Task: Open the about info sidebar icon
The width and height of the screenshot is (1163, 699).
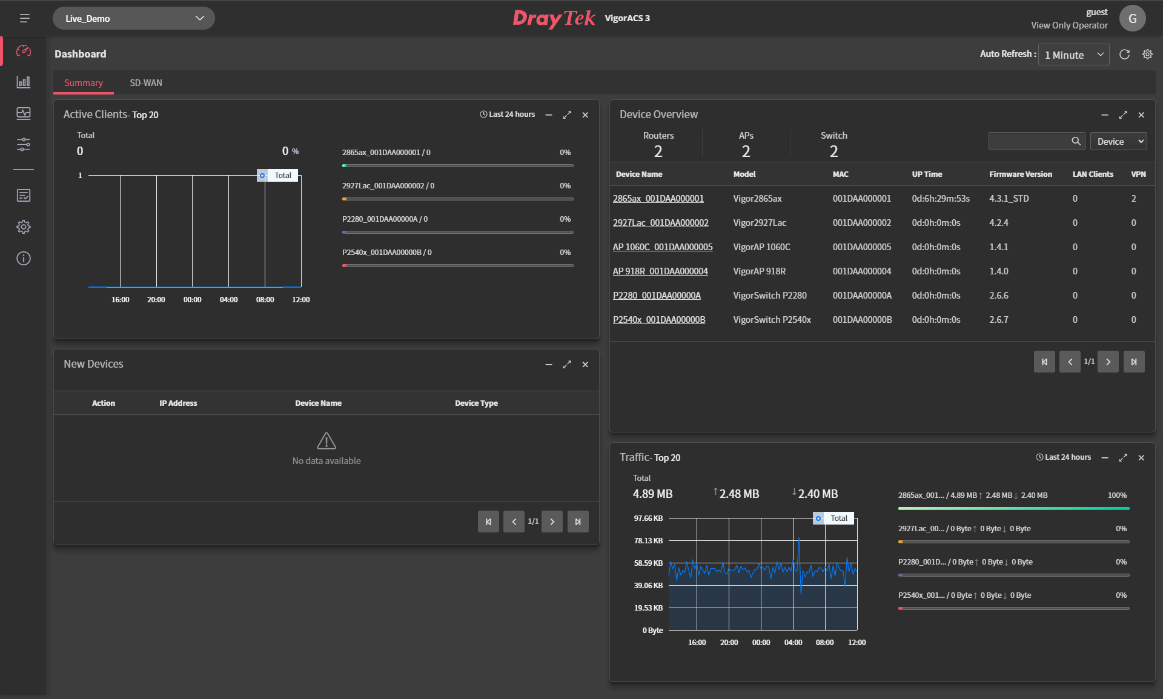Action: pyautogui.click(x=24, y=259)
